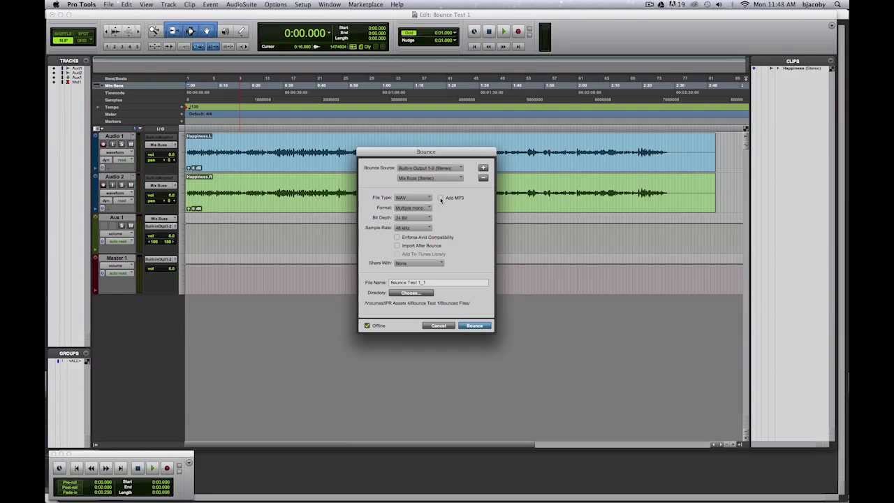The image size is (894, 503).
Task: Select the Zoomer tool in the toolbar
Action: (154, 31)
